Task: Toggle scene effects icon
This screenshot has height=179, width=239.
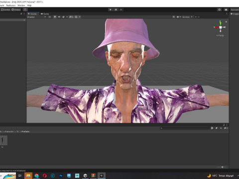Action: click(x=63, y=17)
